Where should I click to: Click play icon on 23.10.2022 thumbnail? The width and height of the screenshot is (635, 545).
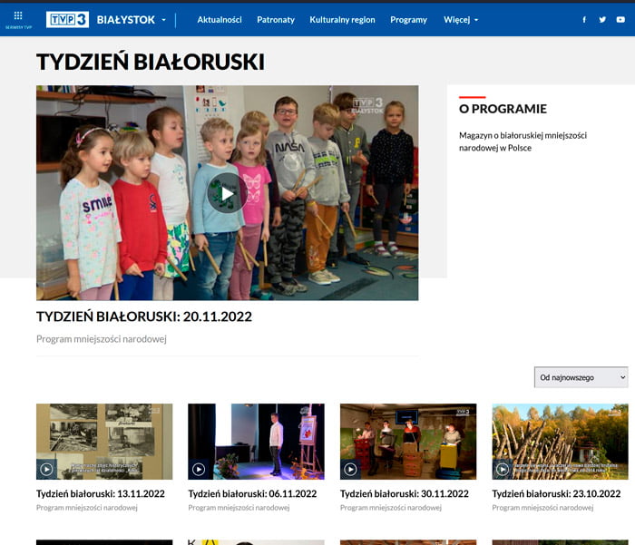tap(503, 469)
